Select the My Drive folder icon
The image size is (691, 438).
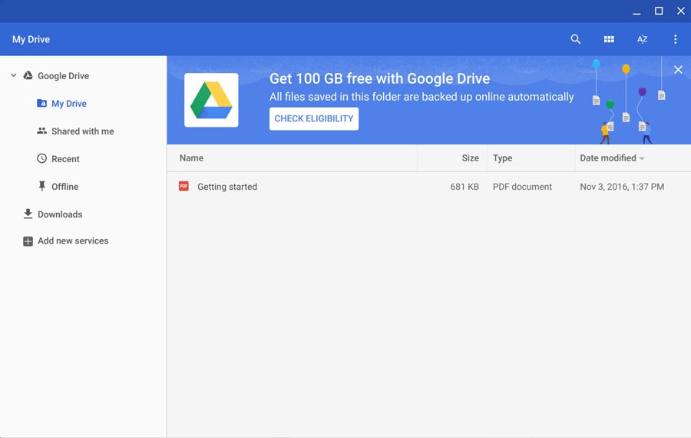tap(42, 103)
